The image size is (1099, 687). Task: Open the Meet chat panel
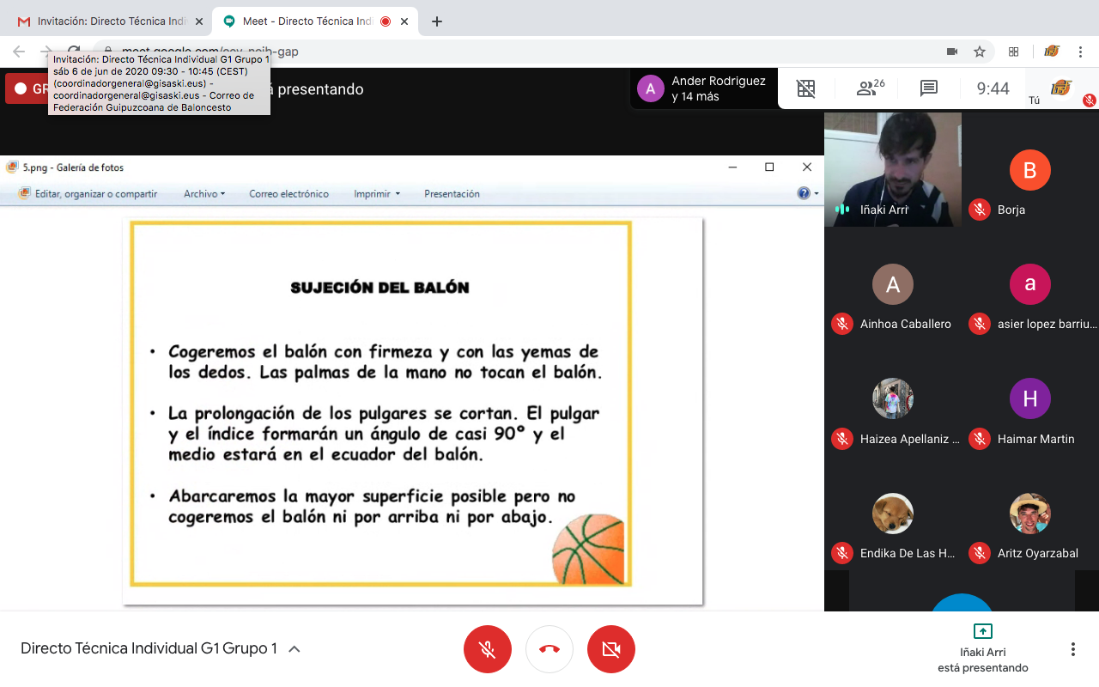pyautogui.click(x=928, y=88)
